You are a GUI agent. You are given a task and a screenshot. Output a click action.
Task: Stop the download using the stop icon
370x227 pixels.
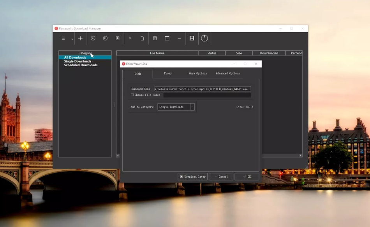118,38
